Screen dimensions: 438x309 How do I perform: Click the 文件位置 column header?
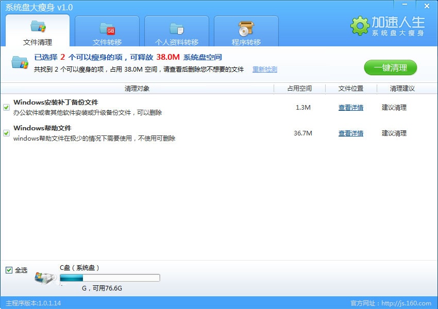tap(351, 89)
